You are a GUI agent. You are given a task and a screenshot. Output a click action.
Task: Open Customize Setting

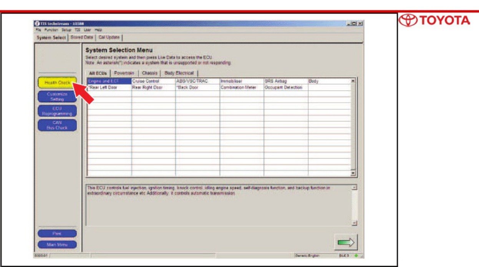coord(57,97)
